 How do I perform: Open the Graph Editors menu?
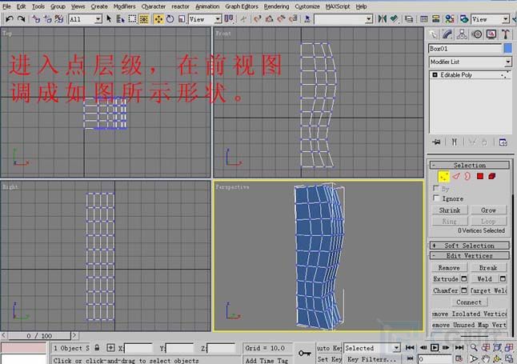point(242,6)
